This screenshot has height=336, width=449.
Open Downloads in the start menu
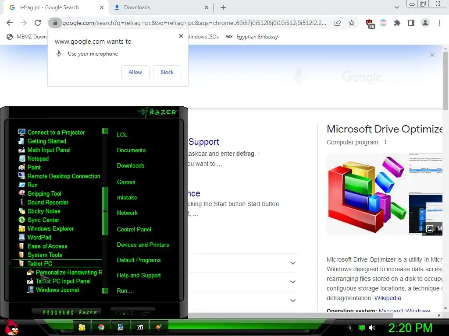pyautogui.click(x=131, y=166)
